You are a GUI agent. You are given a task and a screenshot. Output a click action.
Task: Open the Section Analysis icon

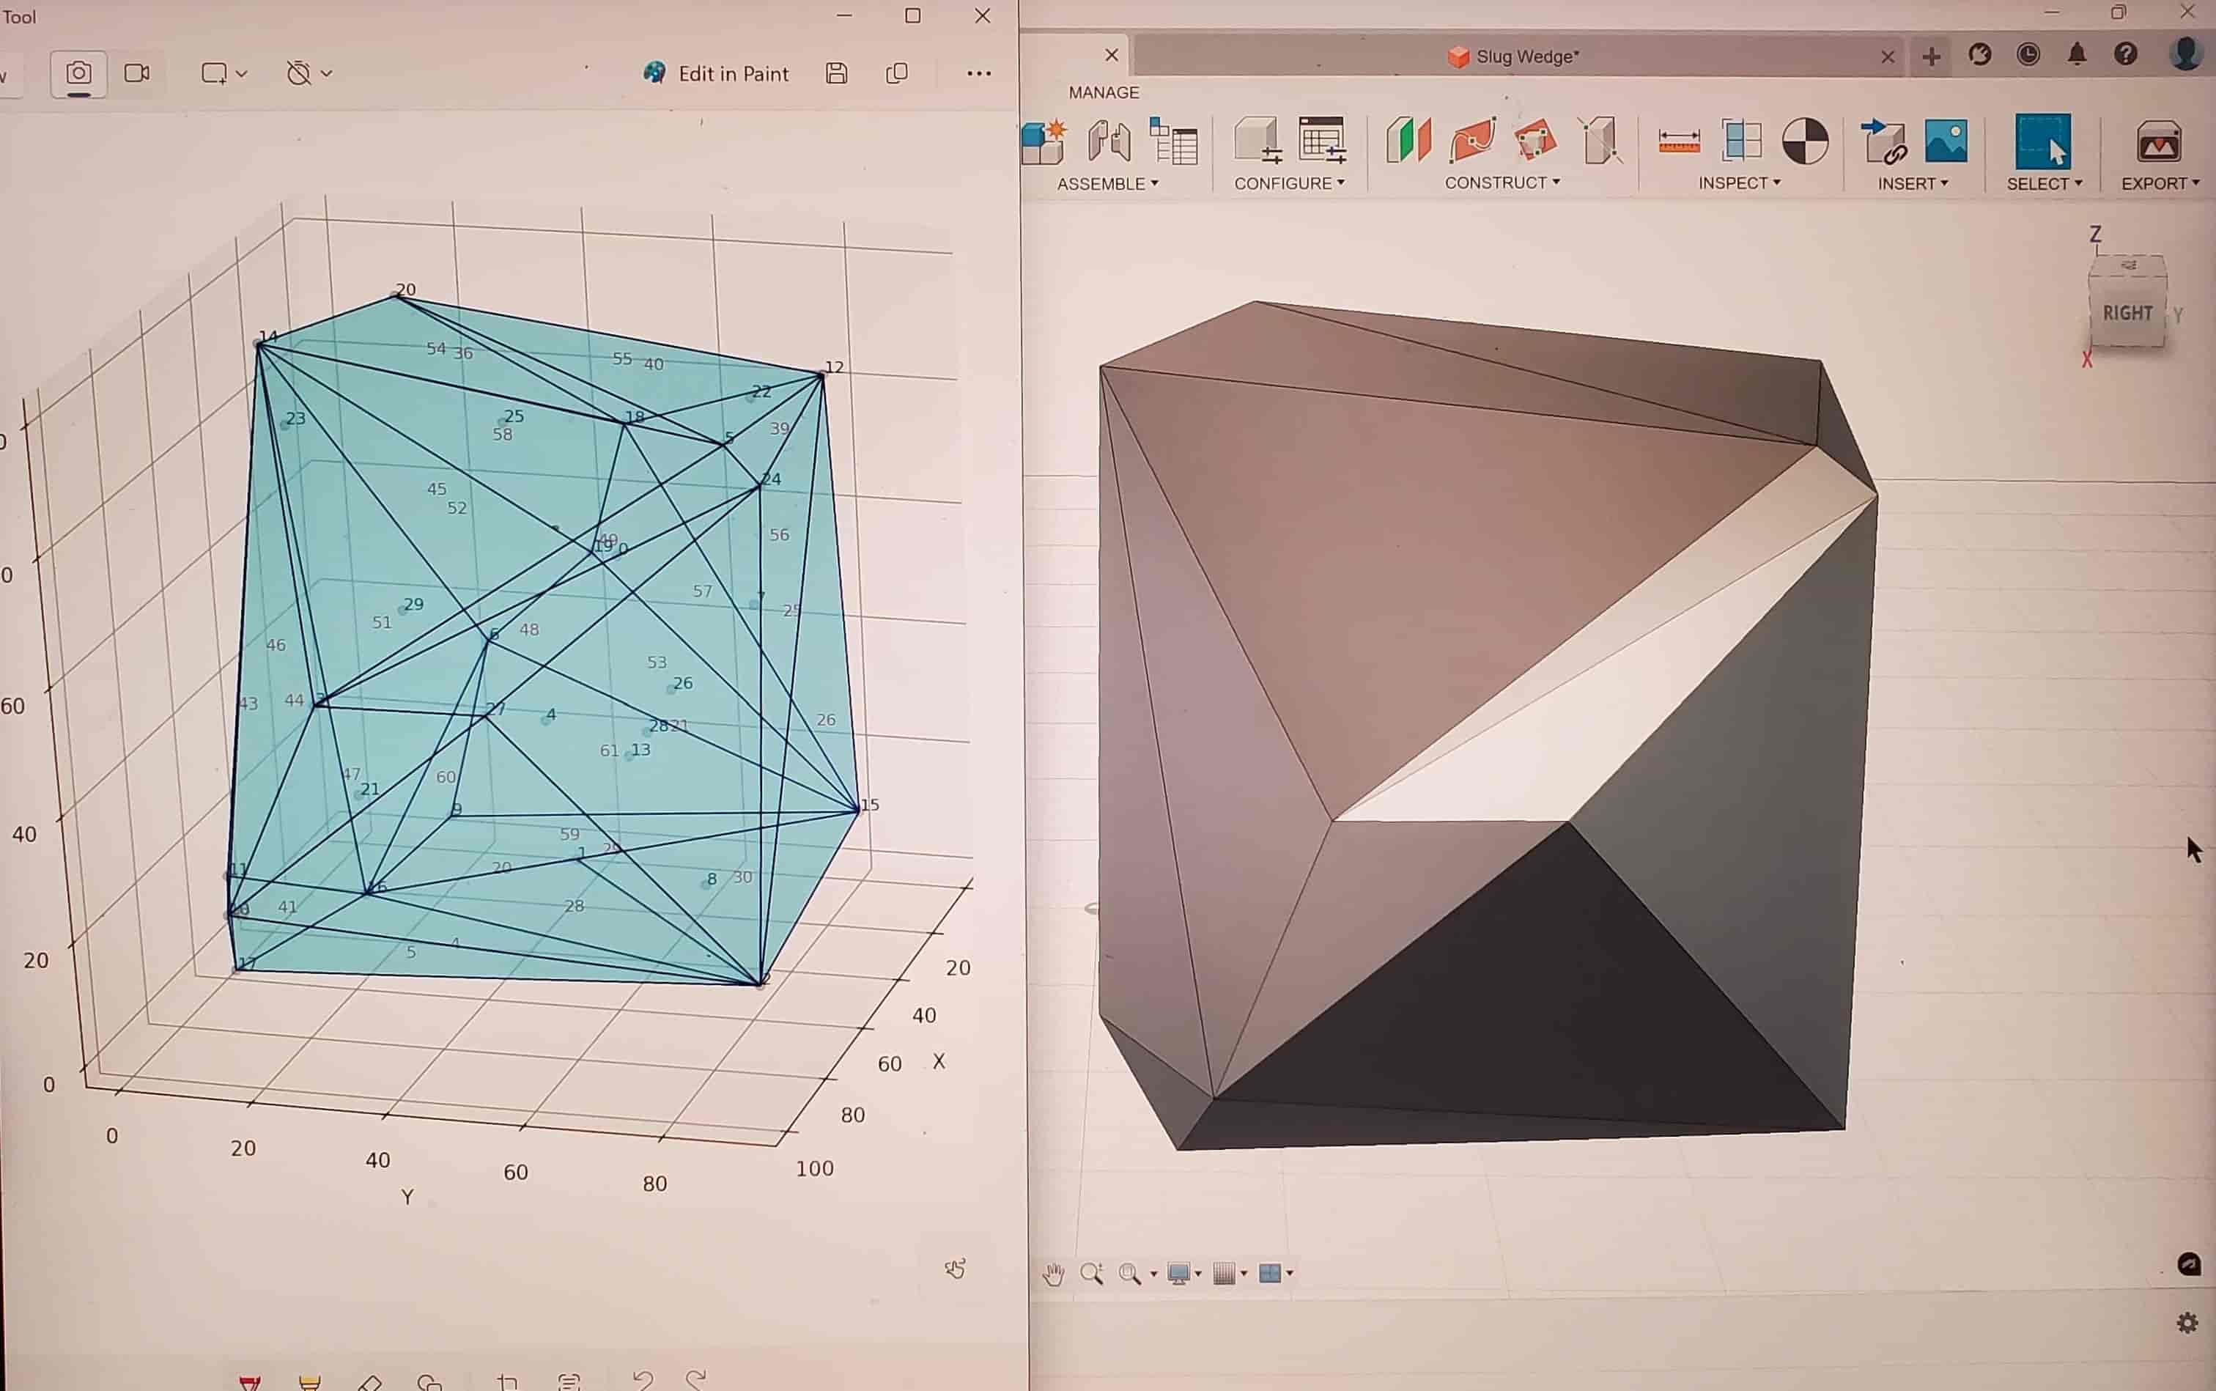click(1741, 141)
